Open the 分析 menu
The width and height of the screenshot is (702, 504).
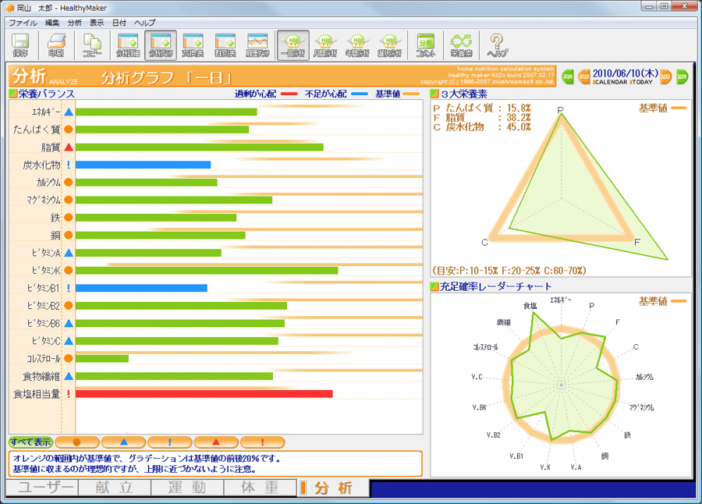[x=74, y=23]
